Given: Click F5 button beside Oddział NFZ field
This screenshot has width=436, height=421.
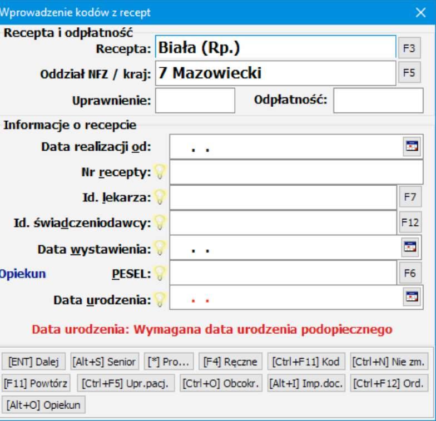Looking at the screenshot, I should (409, 72).
